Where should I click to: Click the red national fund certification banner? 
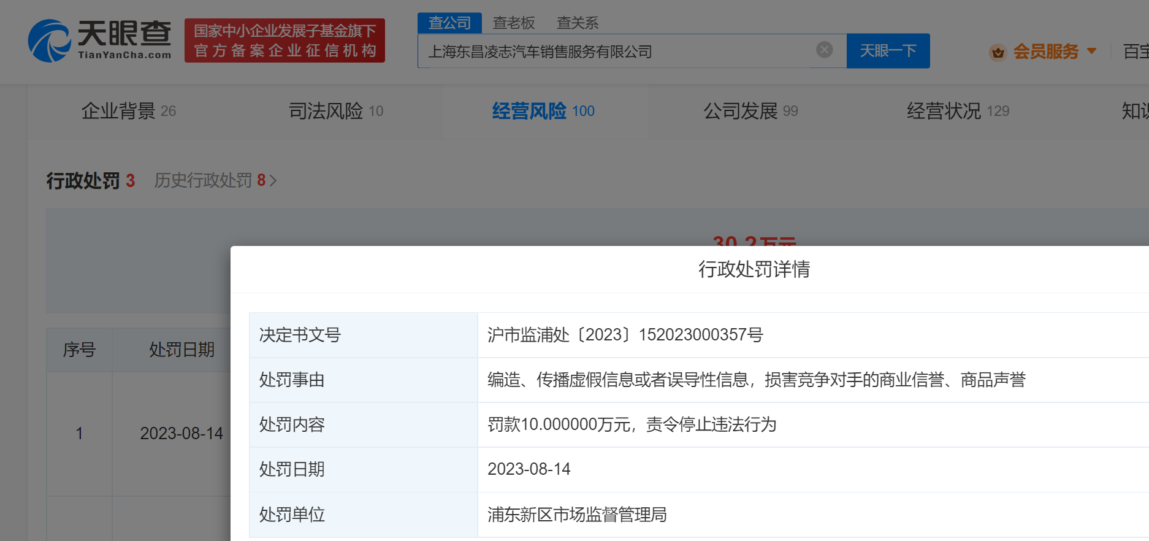point(284,40)
